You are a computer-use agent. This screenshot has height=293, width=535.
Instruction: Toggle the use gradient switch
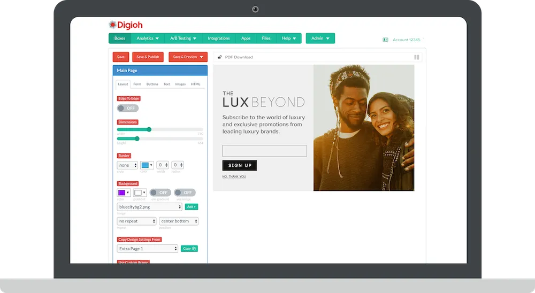point(160,192)
